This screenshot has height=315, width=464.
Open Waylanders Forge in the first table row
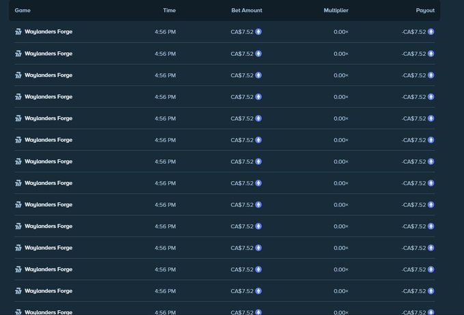[x=49, y=31]
